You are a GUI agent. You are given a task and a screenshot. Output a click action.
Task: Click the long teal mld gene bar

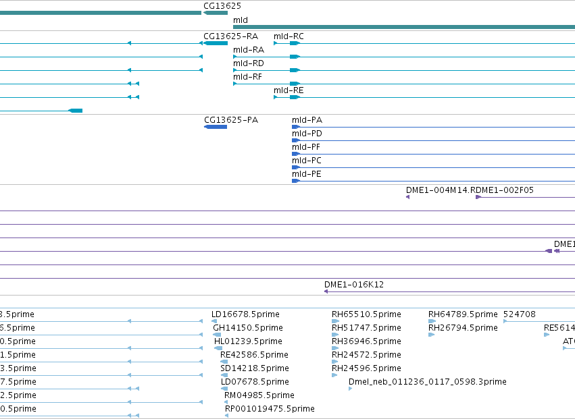404,27
